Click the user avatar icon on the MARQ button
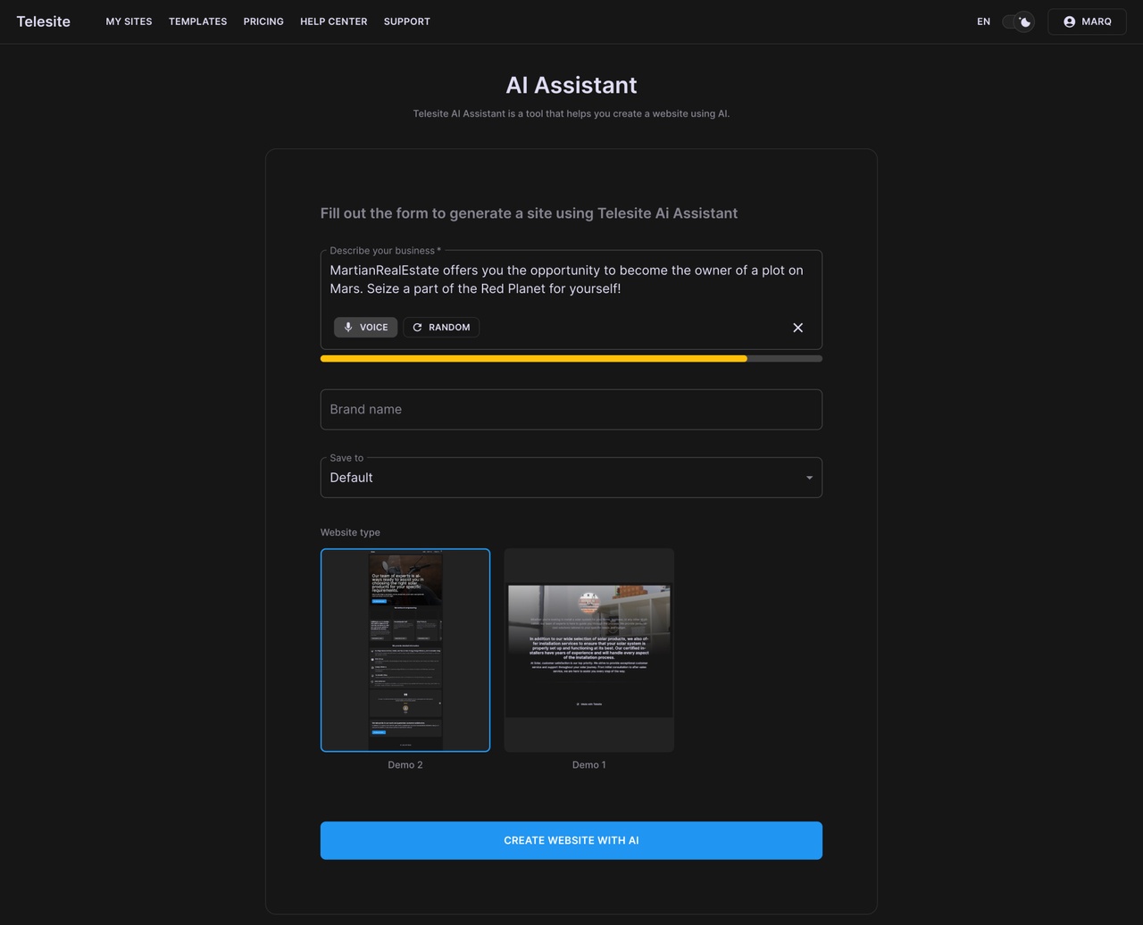The image size is (1143, 925). tap(1069, 21)
